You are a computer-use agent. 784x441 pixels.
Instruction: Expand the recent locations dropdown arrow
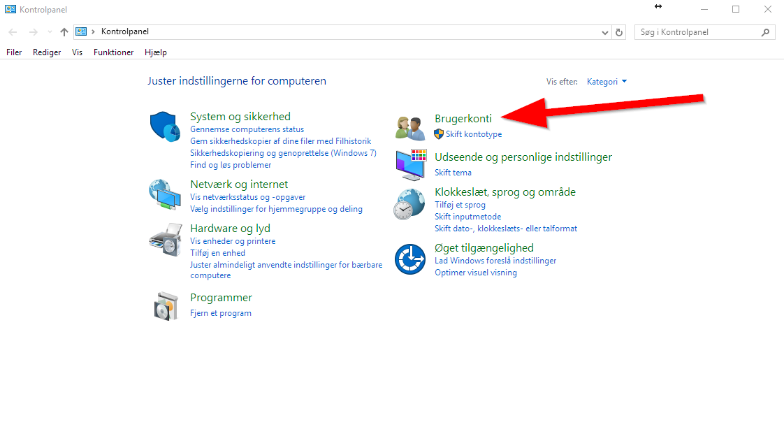[50, 32]
